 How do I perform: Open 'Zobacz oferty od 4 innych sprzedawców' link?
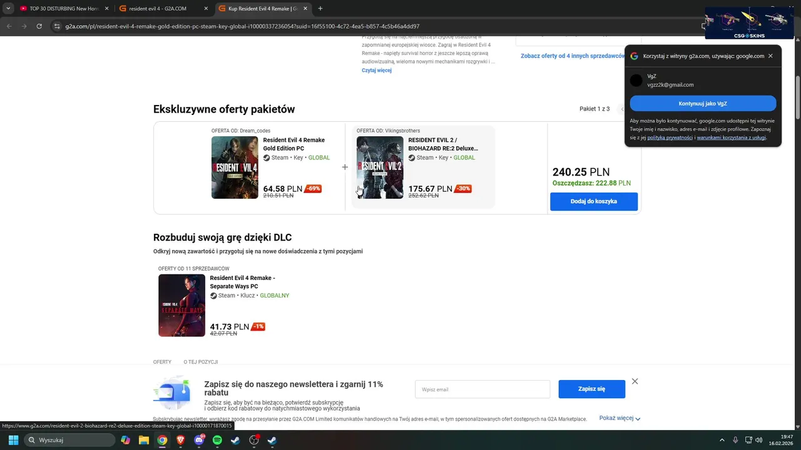(x=572, y=56)
